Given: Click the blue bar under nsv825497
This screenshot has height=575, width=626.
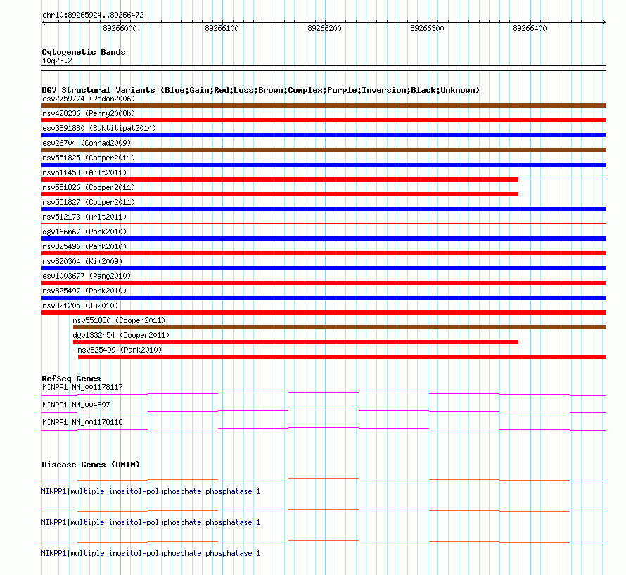Looking at the screenshot, I should pyautogui.click(x=324, y=298).
